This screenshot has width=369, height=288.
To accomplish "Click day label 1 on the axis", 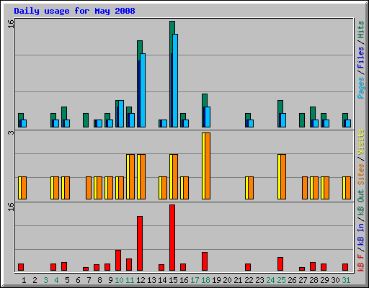I will (24, 280).
